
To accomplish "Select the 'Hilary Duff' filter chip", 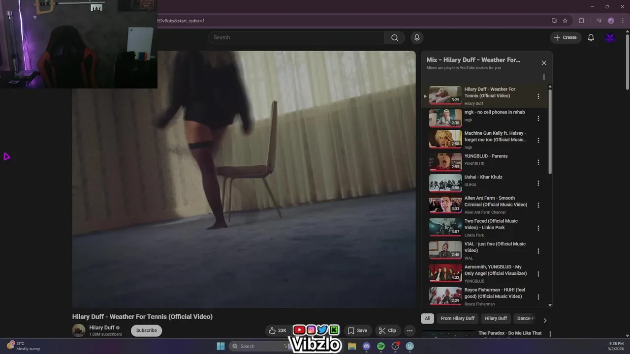I will (x=496, y=319).
